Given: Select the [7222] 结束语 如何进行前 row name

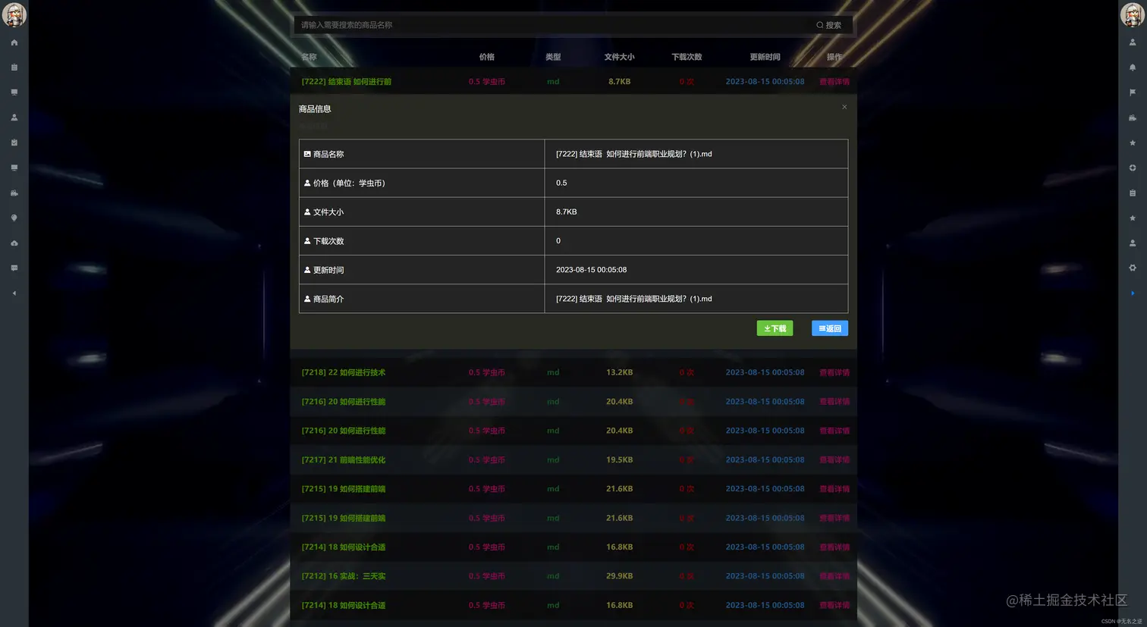Looking at the screenshot, I should click(x=347, y=81).
